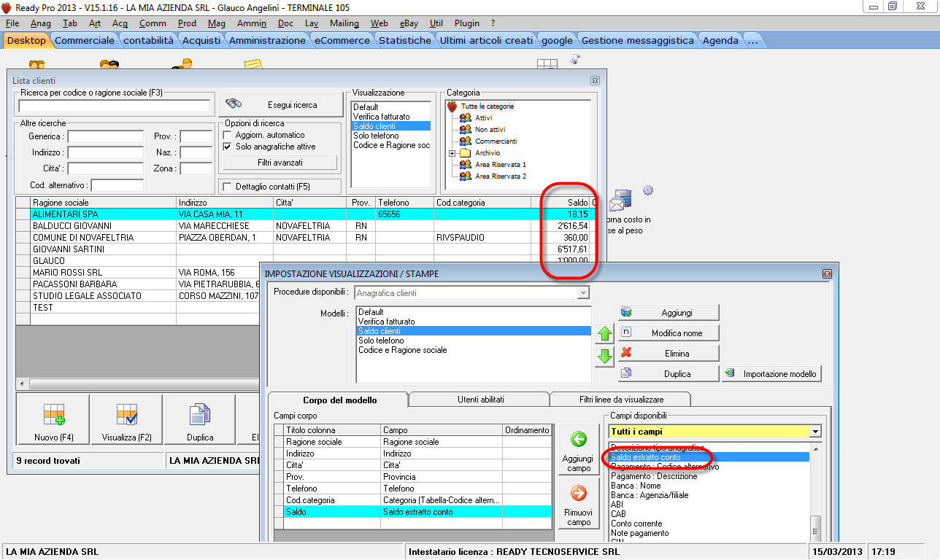
Task: Click the Filtri avanzati button
Action: [280, 162]
